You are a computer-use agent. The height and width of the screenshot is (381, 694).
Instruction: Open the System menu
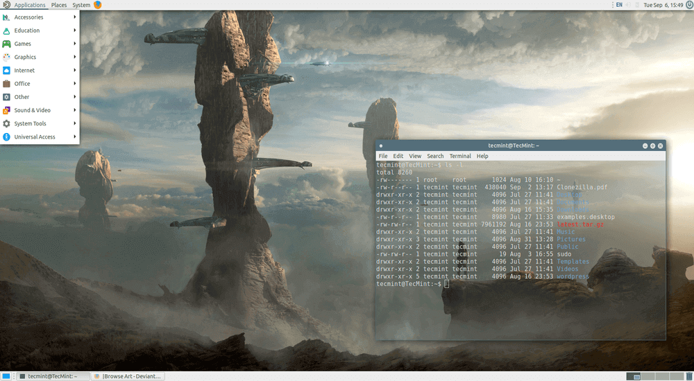point(81,5)
